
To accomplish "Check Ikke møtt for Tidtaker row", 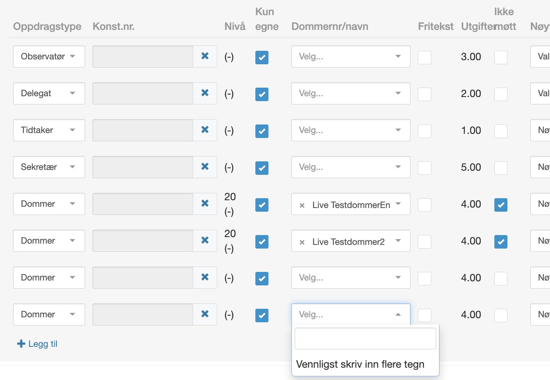I will [500, 131].
